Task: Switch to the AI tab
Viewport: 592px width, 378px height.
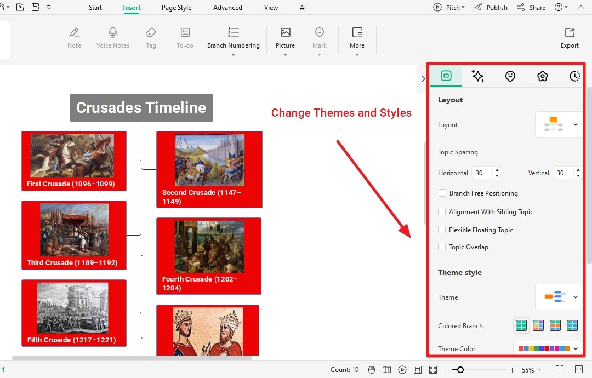Action: pyautogui.click(x=303, y=8)
